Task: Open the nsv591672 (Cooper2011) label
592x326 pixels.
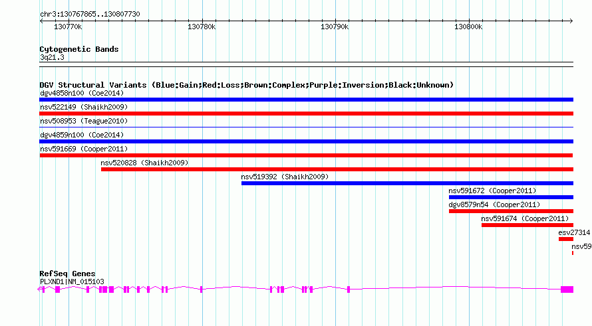Action: coord(492,191)
